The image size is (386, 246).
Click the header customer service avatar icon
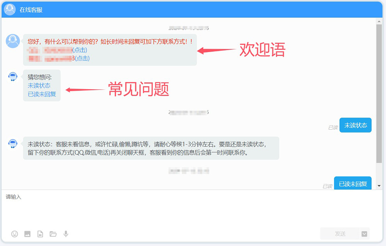10,10
